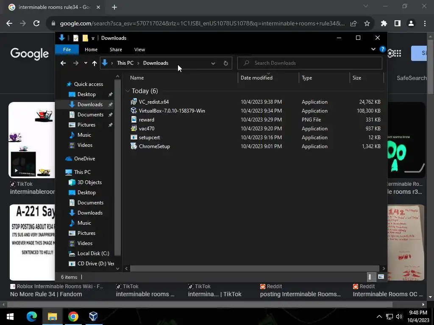Open the Share ribbon tab

[x=116, y=50]
